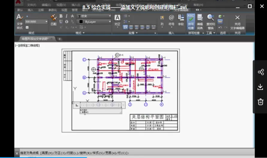This screenshot has height=158, width=267.
Task: Open the text height 300.0000 dropdown
Action: click(46, 22)
